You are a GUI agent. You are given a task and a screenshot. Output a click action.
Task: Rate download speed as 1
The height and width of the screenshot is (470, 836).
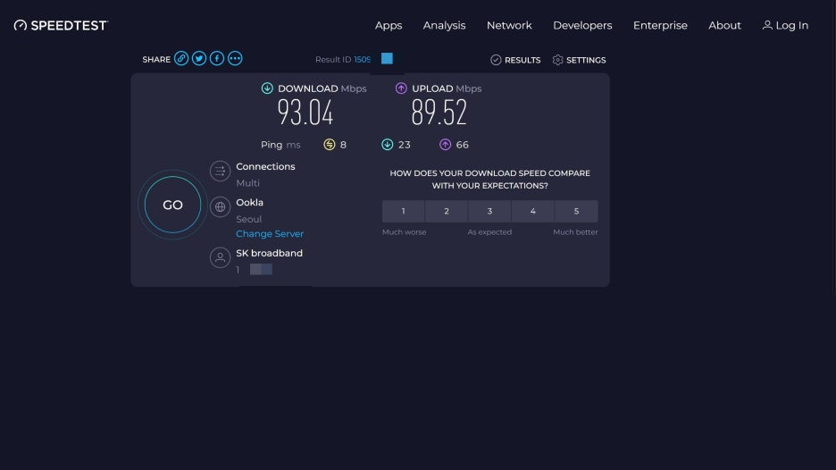point(403,211)
